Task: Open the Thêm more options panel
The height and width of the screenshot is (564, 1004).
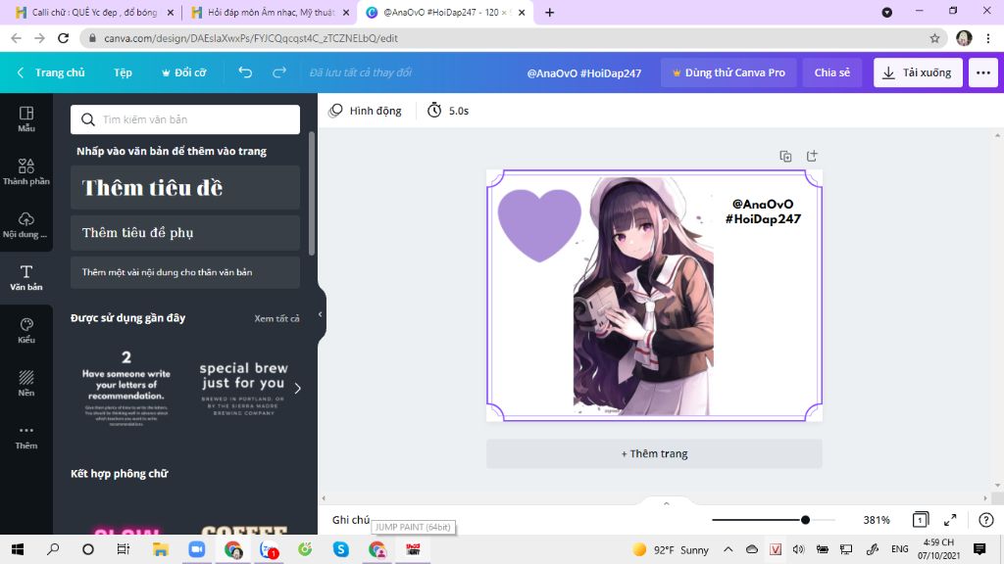Action: coord(26,437)
